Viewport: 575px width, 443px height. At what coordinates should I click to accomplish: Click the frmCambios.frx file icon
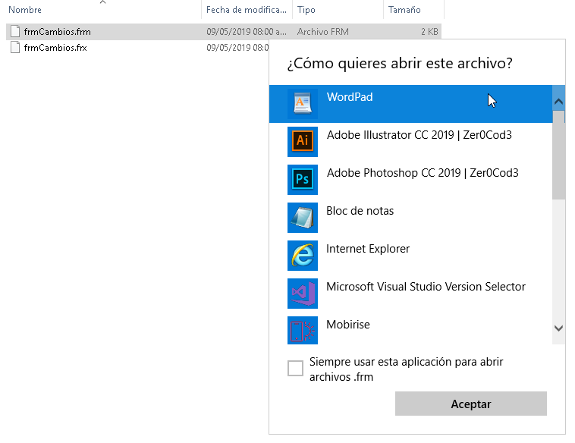coord(15,47)
